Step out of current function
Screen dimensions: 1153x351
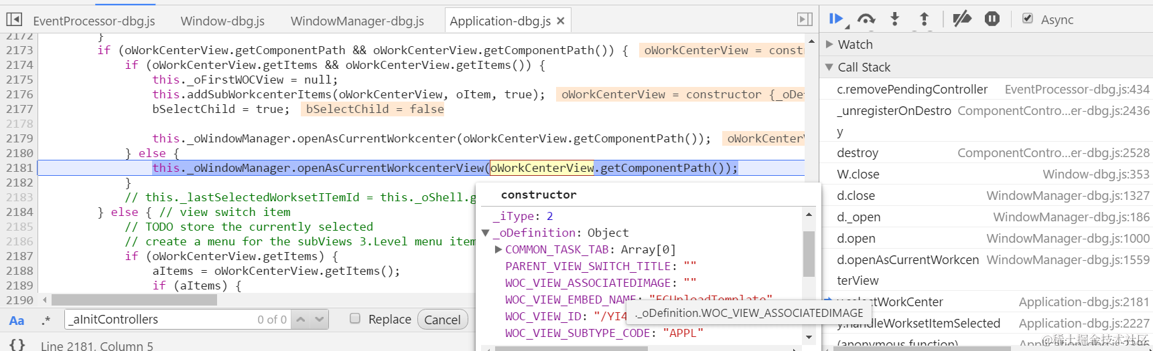point(924,19)
